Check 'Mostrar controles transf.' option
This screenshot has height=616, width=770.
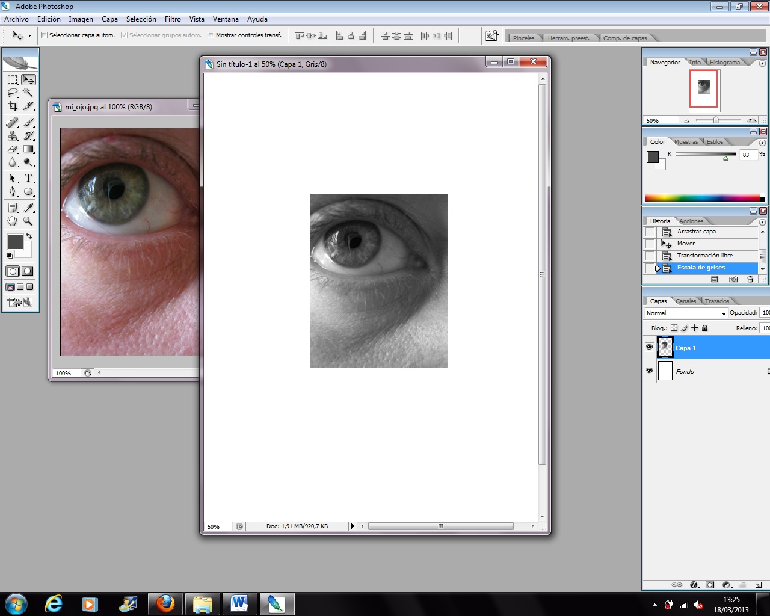(211, 35)
